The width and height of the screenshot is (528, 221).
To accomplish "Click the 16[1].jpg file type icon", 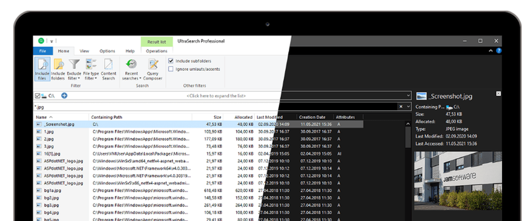I will point(39,153).
